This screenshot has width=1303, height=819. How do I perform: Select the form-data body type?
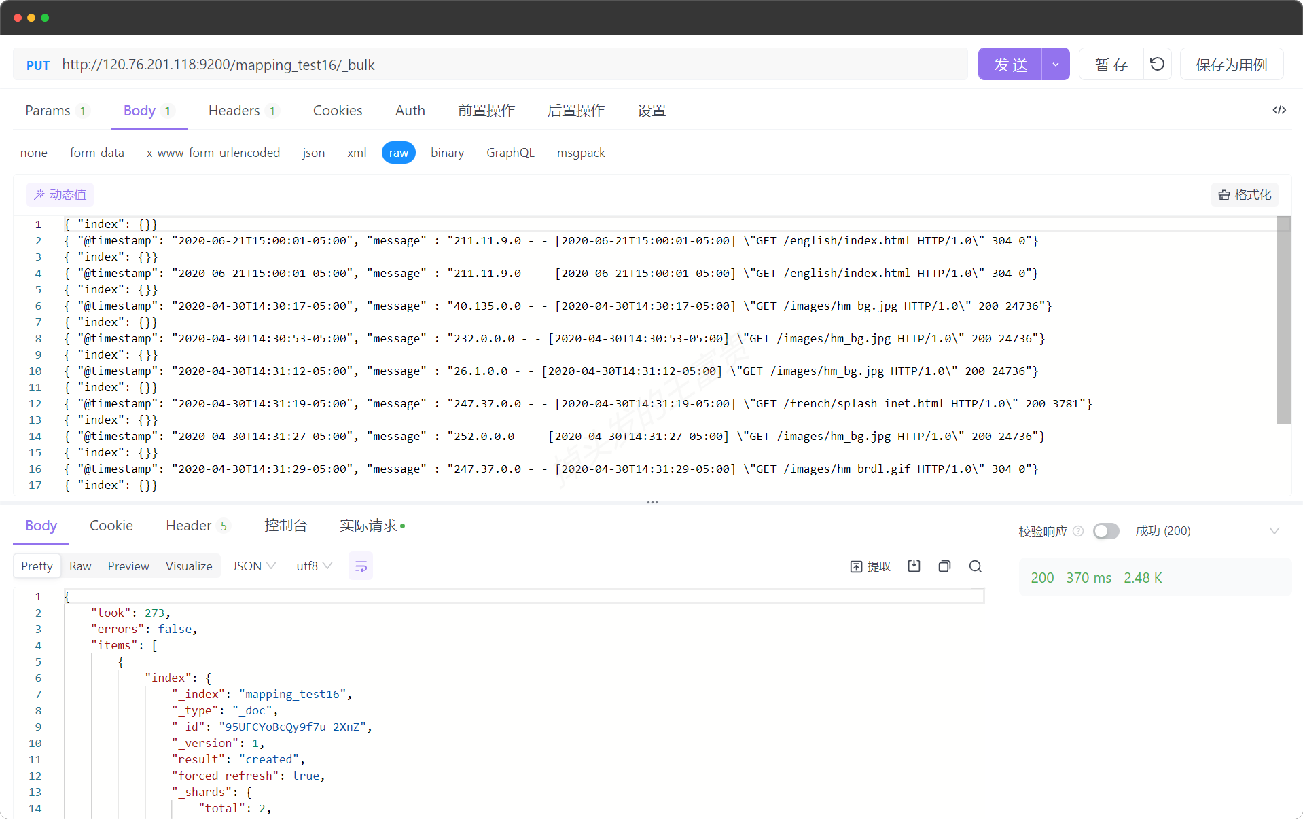97,153
